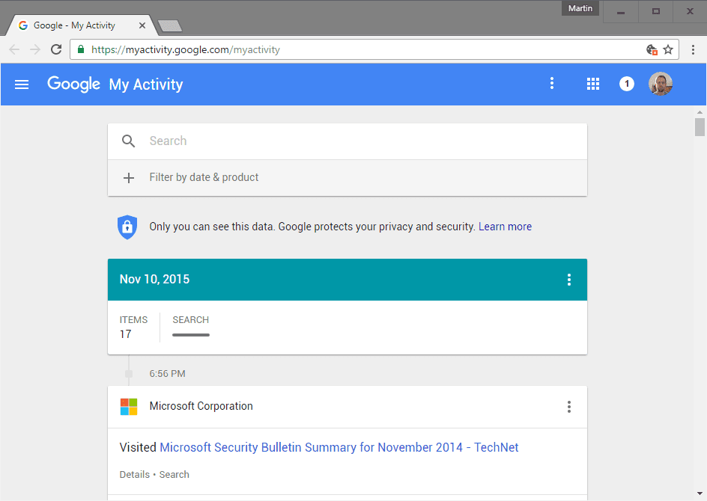Click the plus icon to filter by date
Screen dimensions: 707x501
(128, 177)
